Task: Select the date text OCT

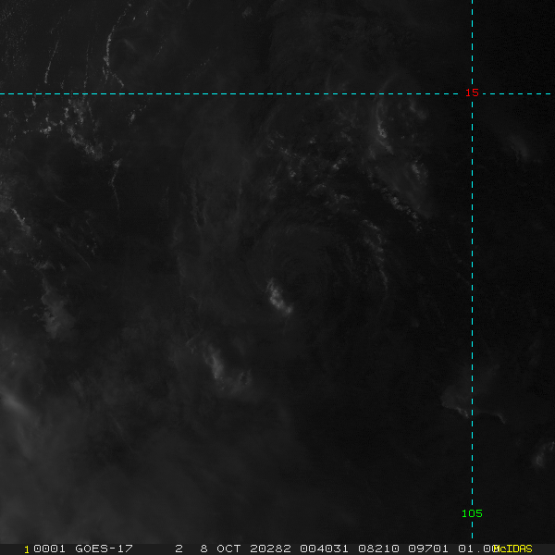Action: click(228, 549)
